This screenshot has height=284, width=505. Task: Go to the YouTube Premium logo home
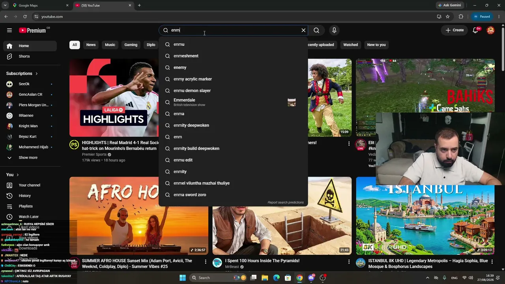tap(32, 30)
